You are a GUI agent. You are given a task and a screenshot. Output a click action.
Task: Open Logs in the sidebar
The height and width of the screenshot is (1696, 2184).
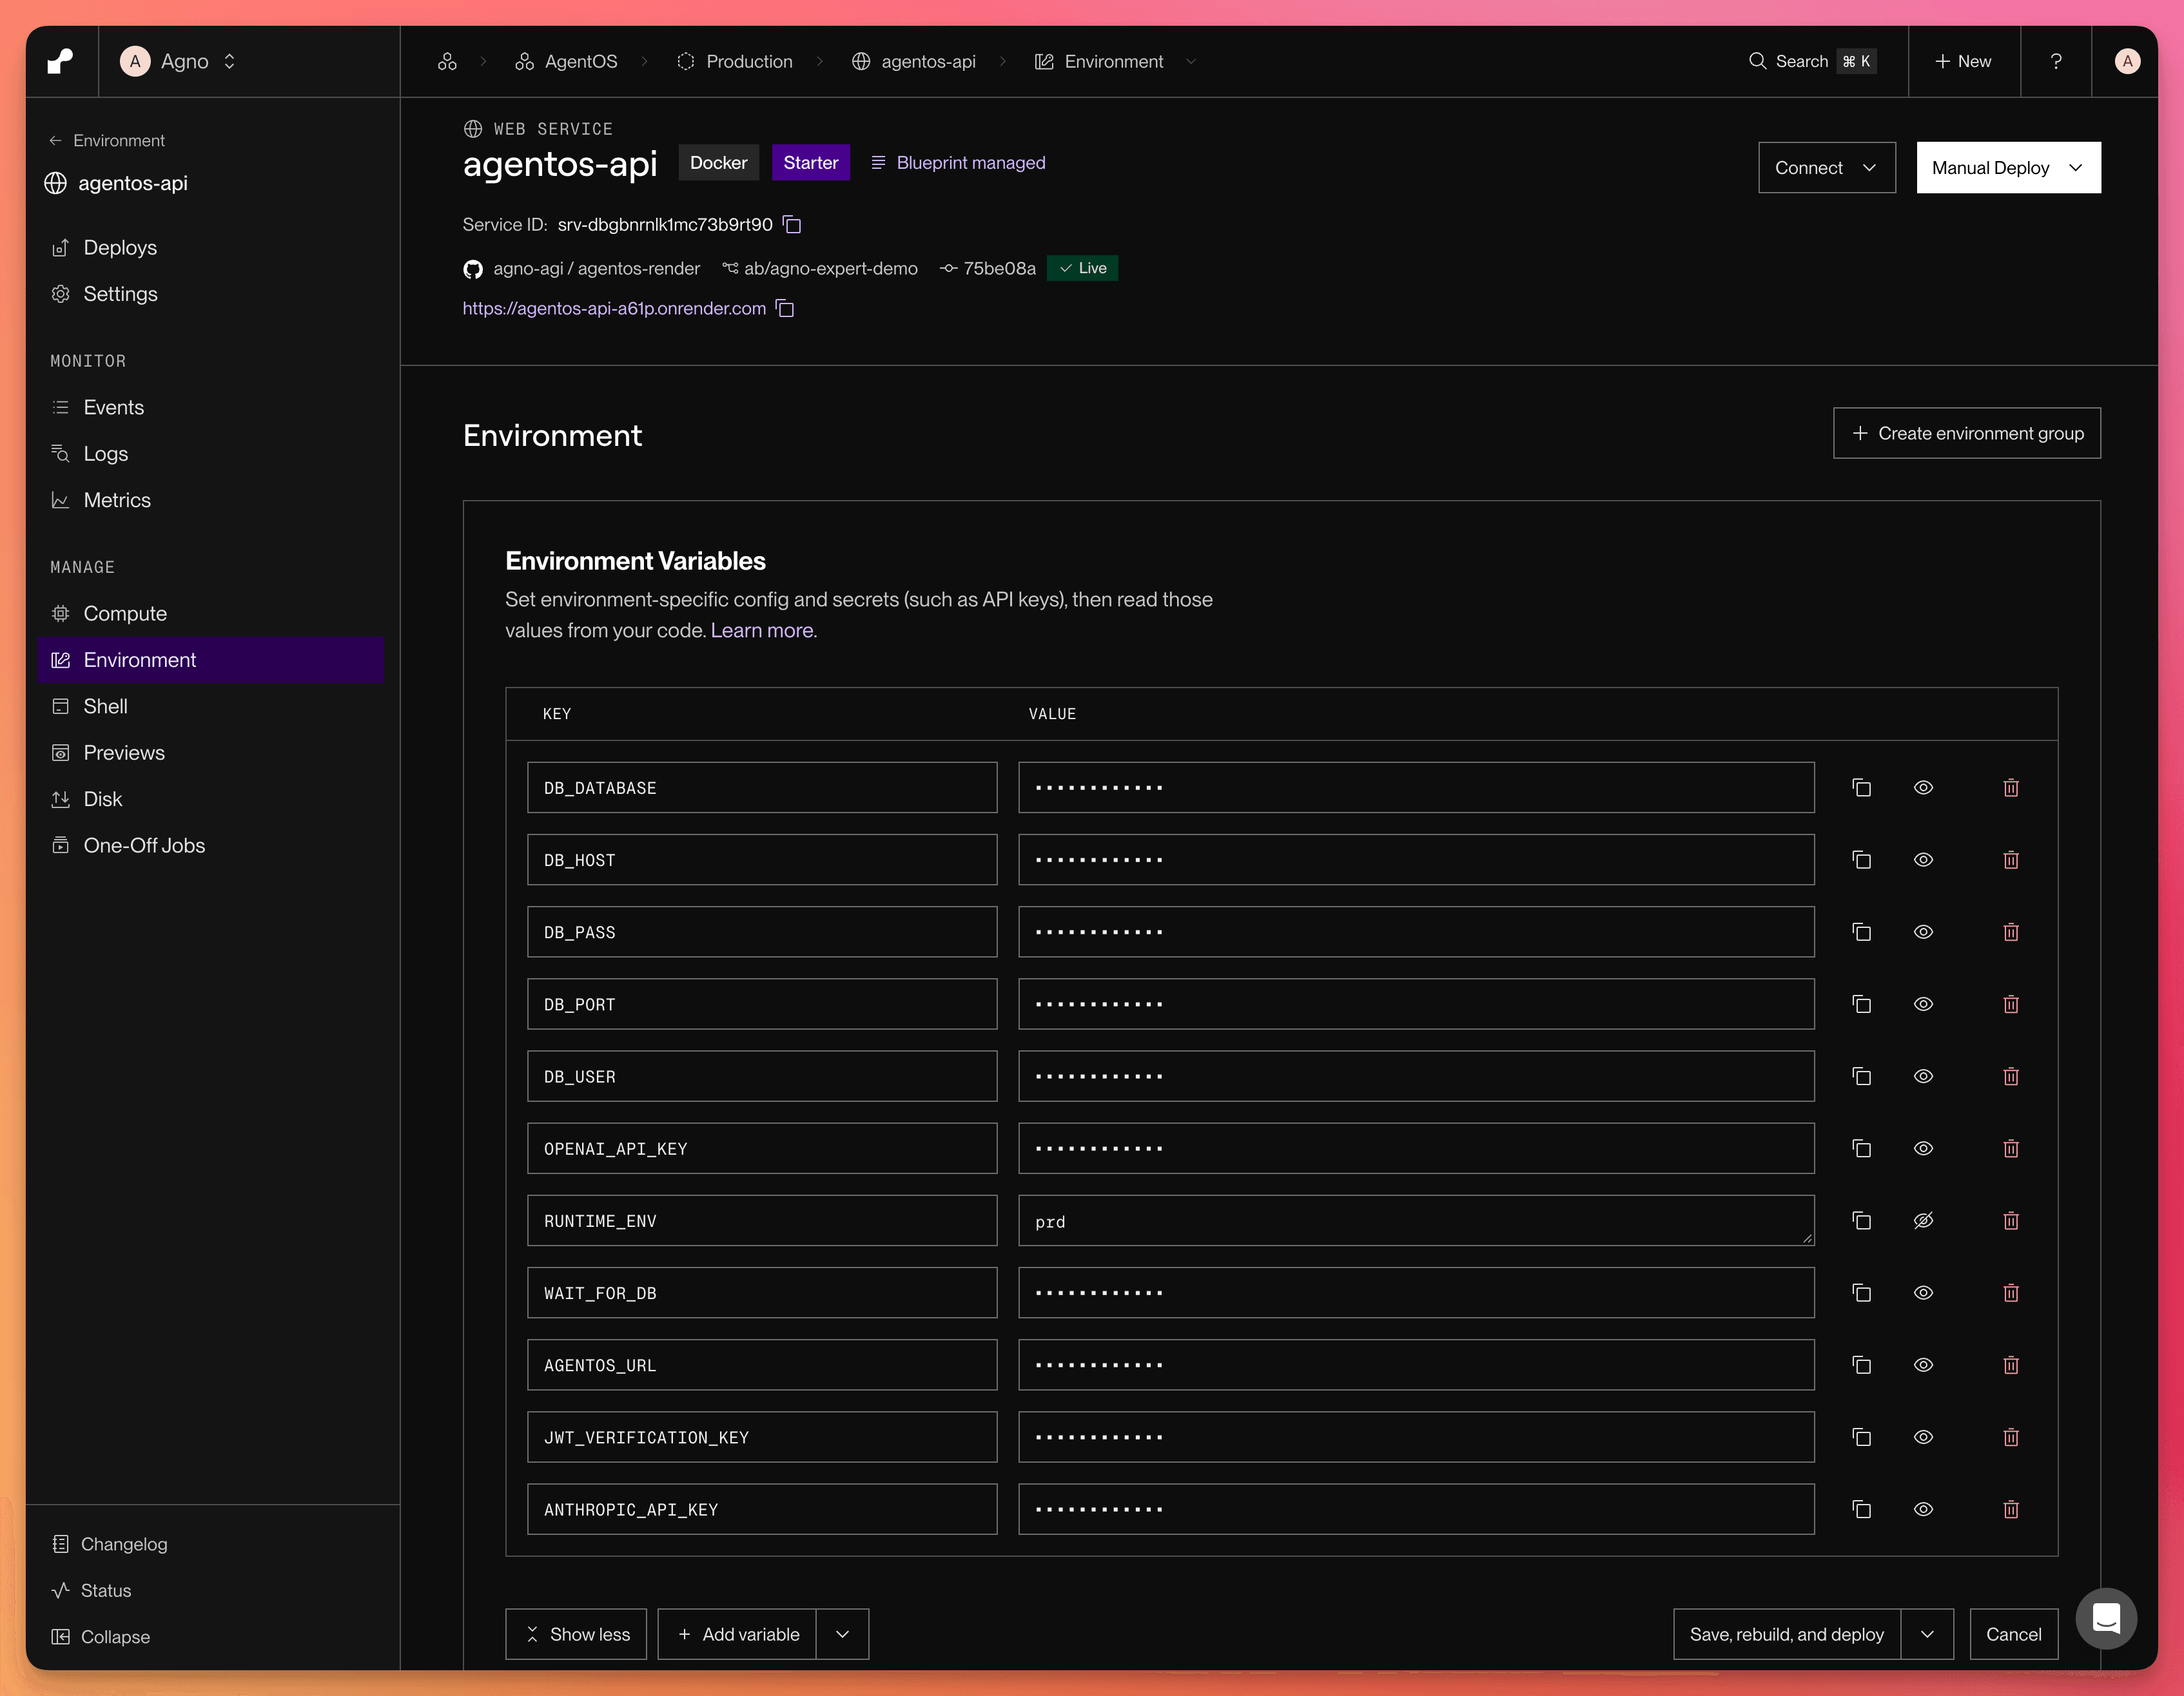tap(106, 454)
